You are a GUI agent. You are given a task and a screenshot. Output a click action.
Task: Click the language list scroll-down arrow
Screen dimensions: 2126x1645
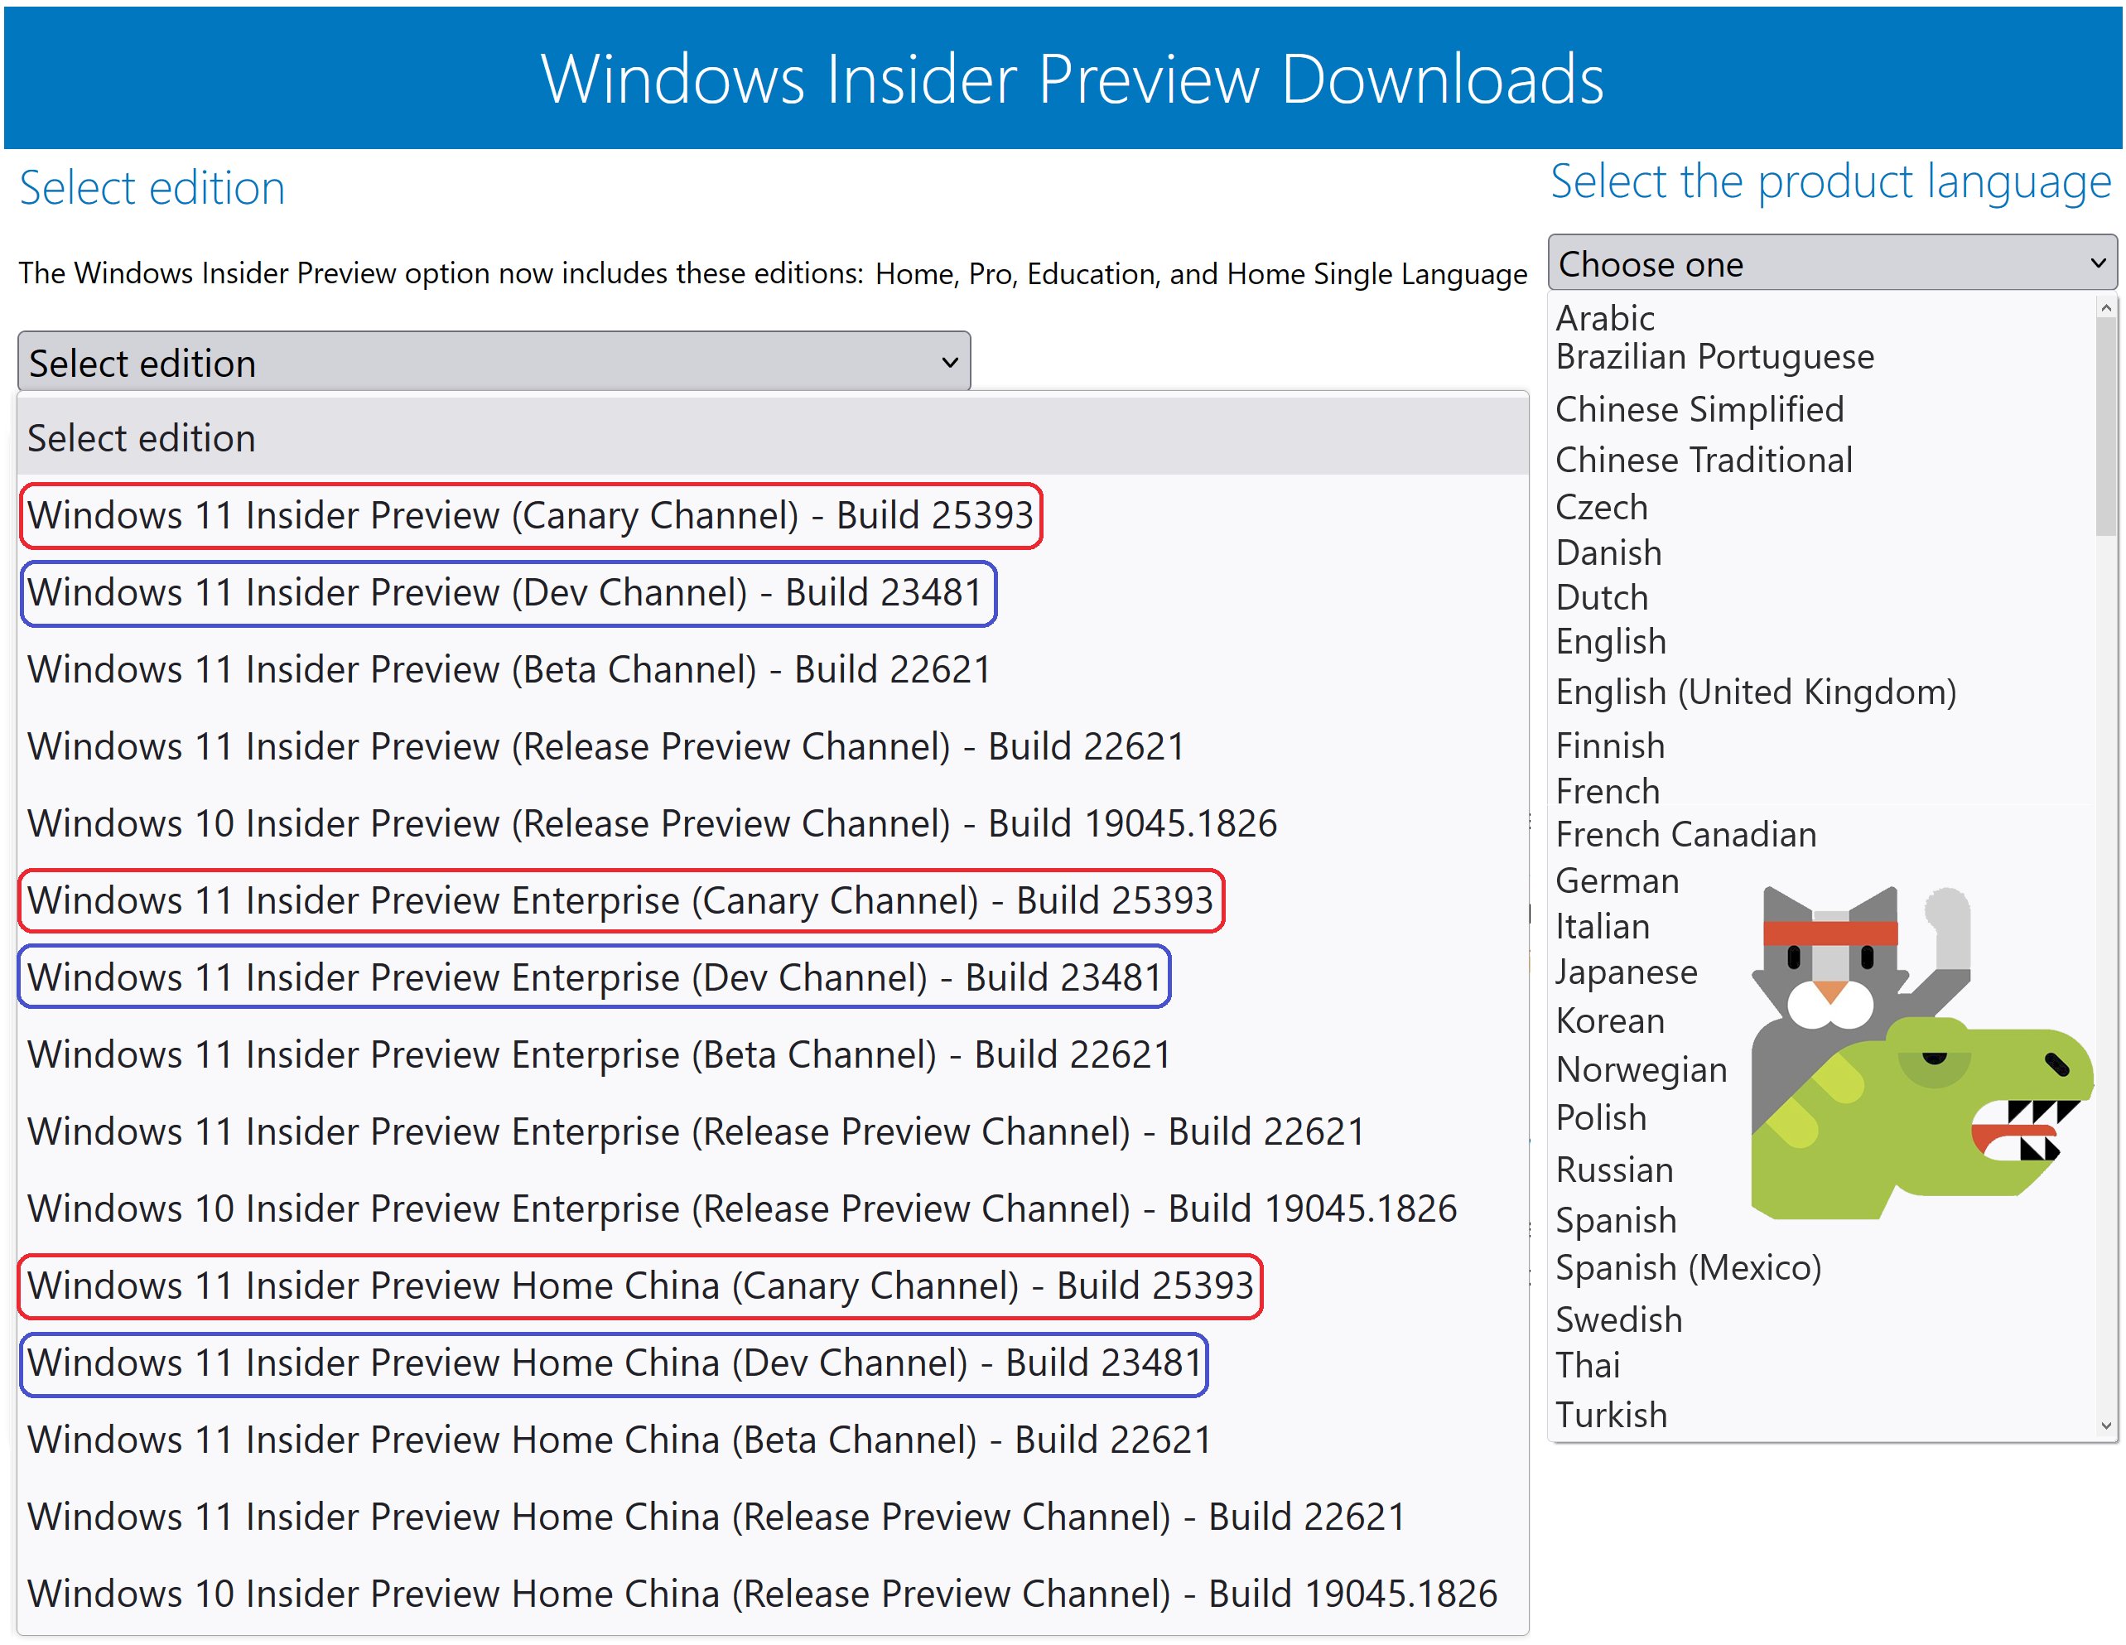[2105, 1426]
